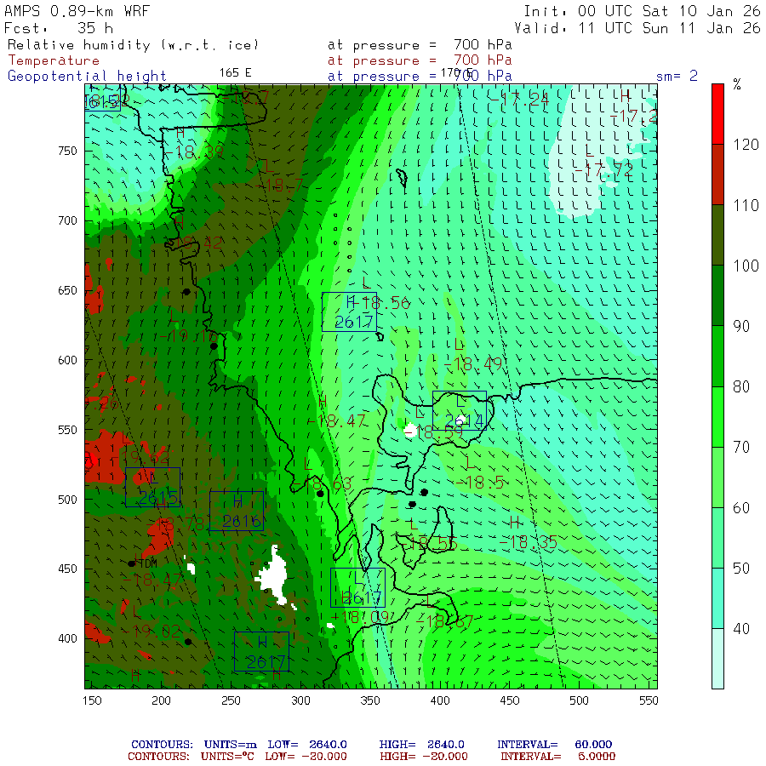Click the '120' color bar tick label
This screenshot has width=766, height=766.
coord(746,145)
